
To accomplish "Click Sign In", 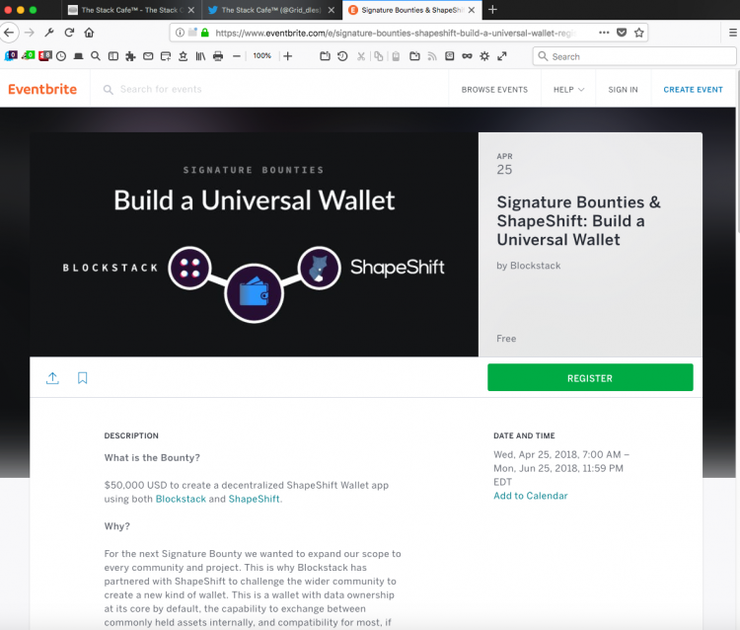I will tap(623, 89).
